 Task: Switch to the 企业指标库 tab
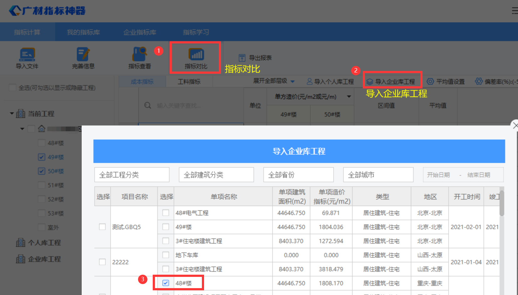point(140,32)
